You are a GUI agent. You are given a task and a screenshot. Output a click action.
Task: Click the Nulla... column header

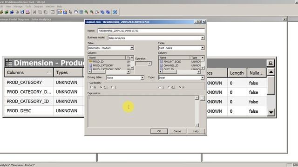click(257, 73)
